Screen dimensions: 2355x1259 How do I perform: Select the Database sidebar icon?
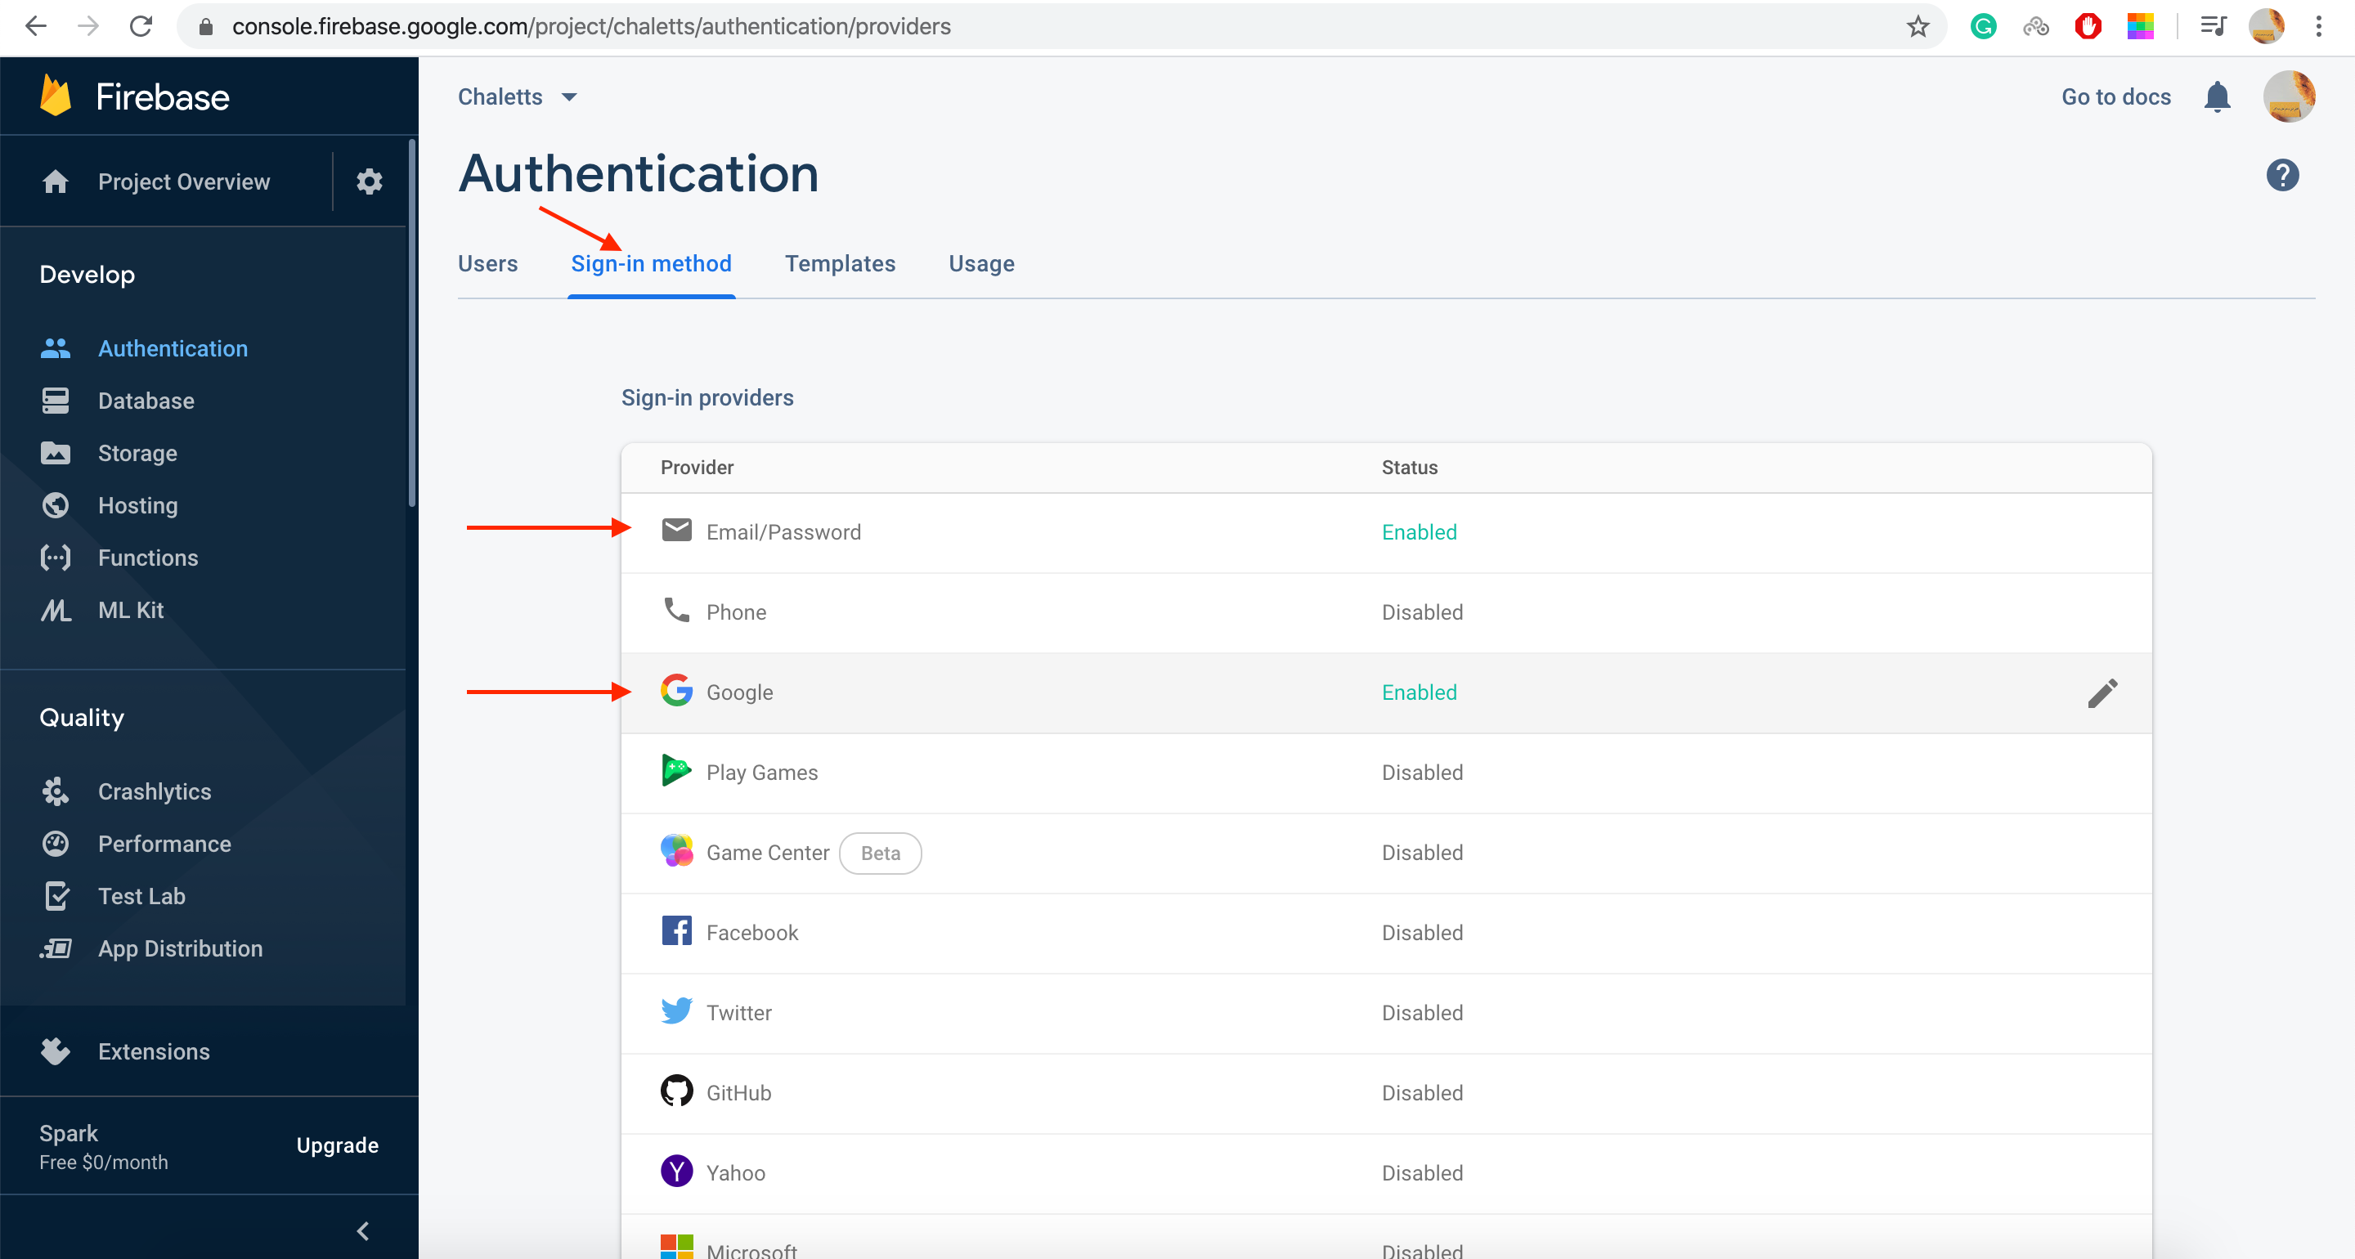click(x=55, y=401)
